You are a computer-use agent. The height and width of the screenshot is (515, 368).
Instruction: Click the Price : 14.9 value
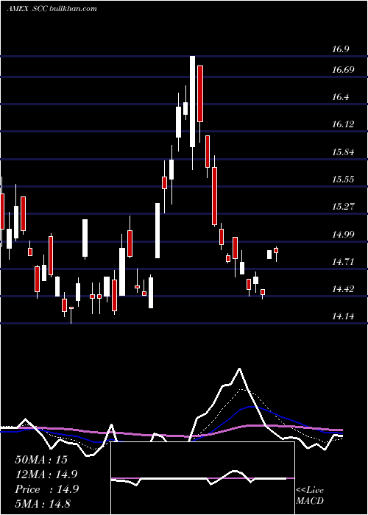(46, 489)
